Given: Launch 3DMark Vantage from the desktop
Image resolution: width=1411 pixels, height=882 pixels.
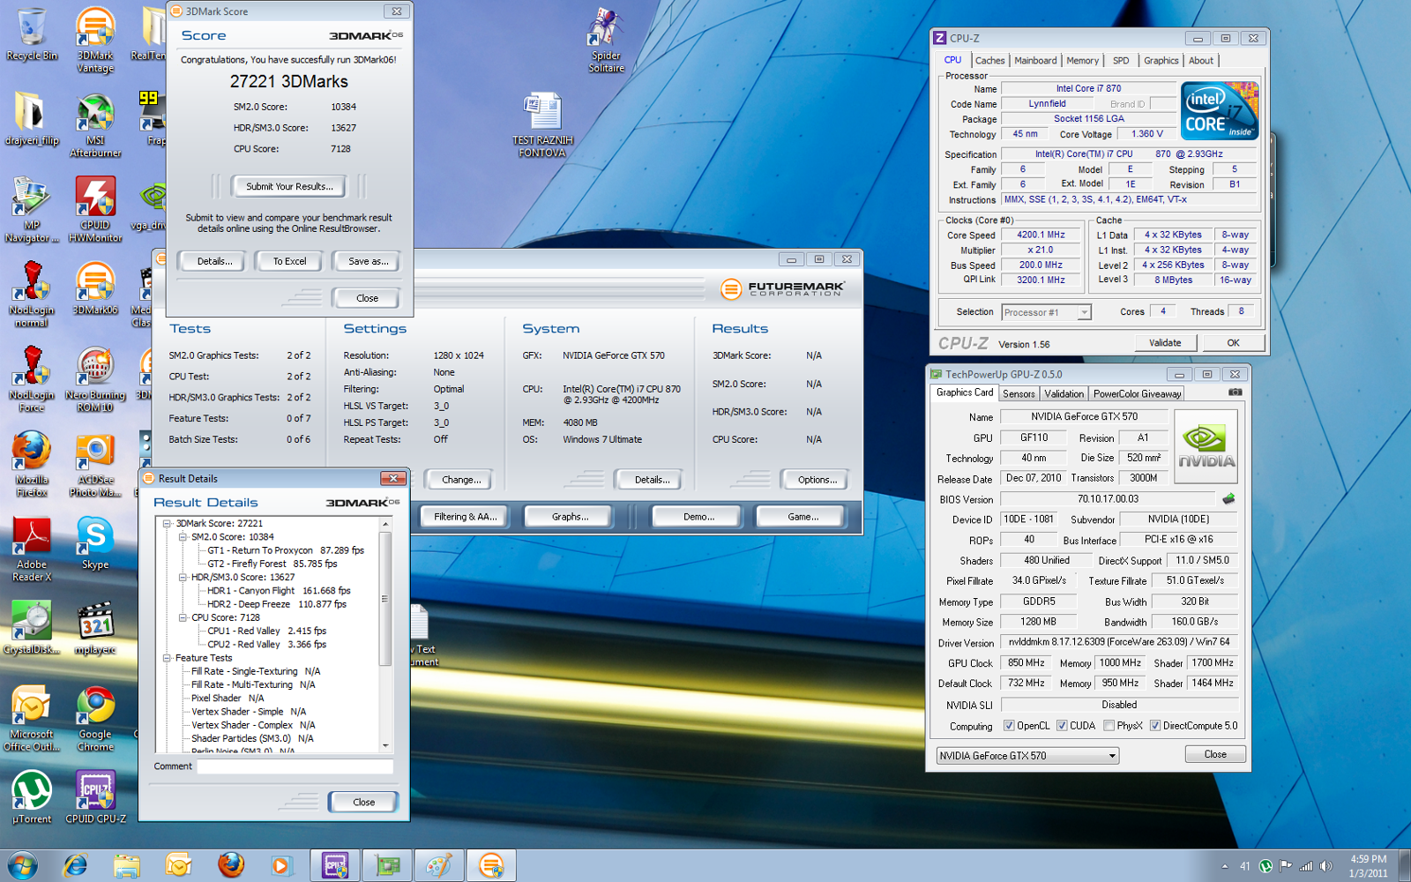Looking at the screenshot, I should 95,40.
